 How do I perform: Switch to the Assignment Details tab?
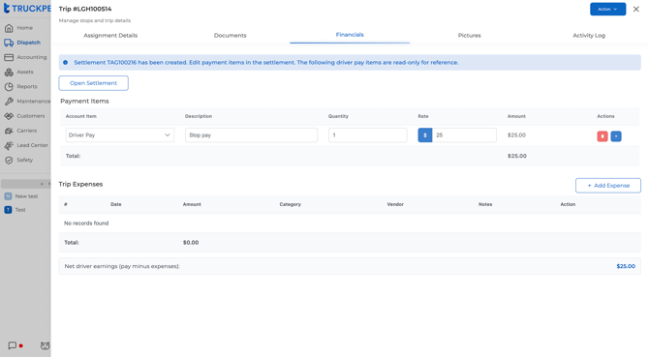click(x=110, y=36)
